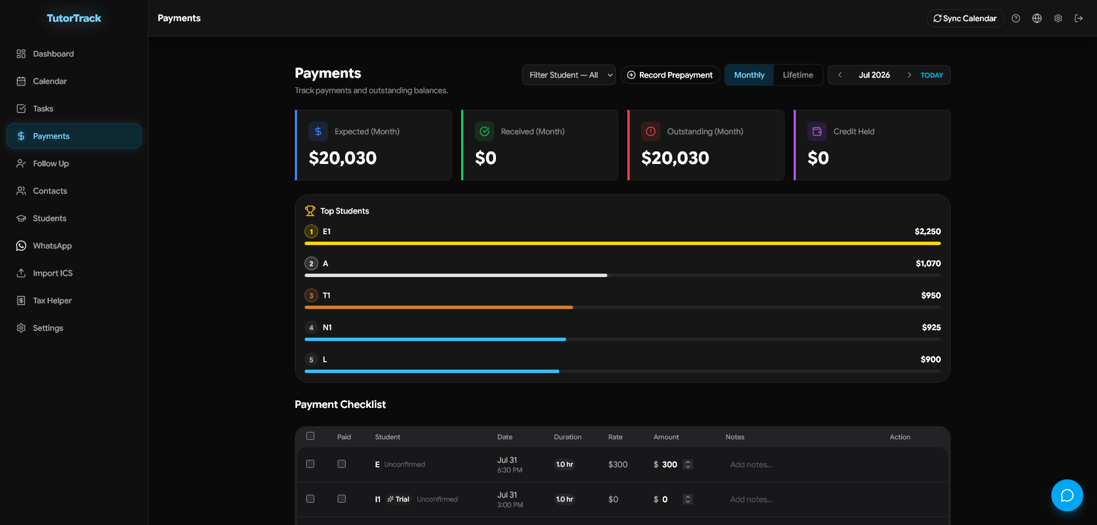Adjust the amount stepper for student E
The width and height of the screenshot is (1097, 525).
688,464
